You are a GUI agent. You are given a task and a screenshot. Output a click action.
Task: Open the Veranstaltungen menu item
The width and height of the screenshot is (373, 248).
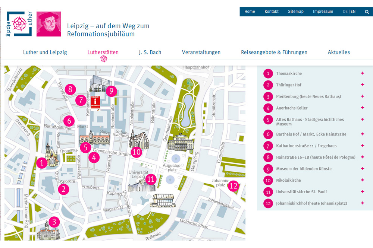click(201, 52)
